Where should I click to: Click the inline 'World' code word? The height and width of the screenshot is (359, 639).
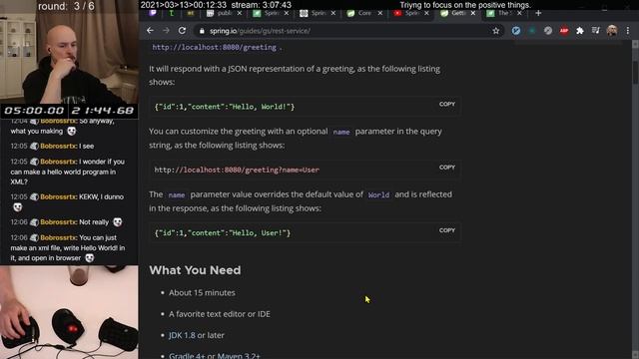[x=378, y=195]
